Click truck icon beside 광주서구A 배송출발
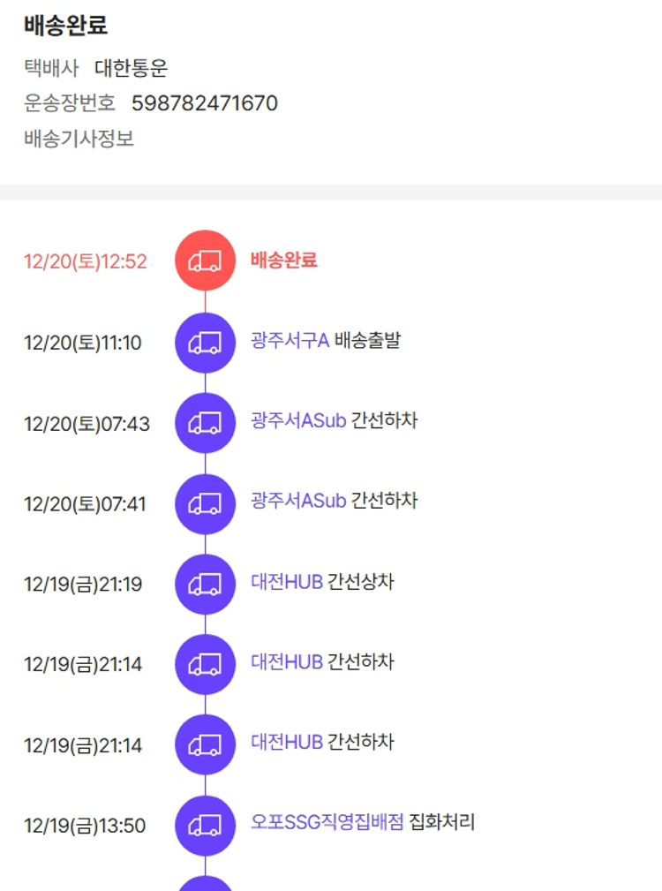This screenshot has width=662, height=891. pyautogui.click(x=206, y=342)
